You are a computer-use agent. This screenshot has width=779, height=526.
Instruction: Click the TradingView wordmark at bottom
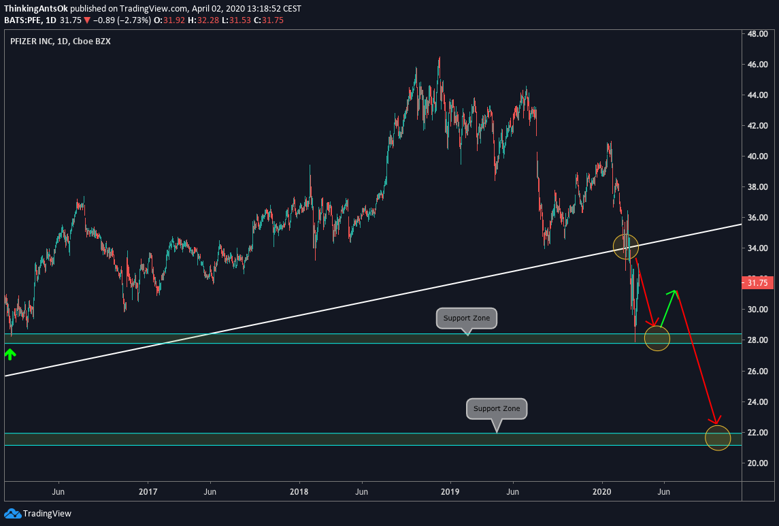47,514
